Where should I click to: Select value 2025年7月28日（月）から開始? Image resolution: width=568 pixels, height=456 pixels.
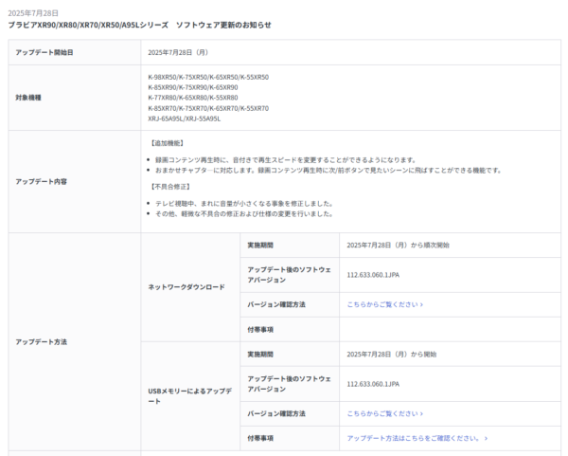[x=392, y=354]
